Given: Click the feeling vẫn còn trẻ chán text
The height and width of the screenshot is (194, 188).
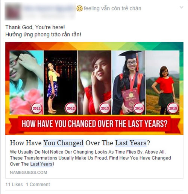Looking at the screenshot, I should coord(112,8).
